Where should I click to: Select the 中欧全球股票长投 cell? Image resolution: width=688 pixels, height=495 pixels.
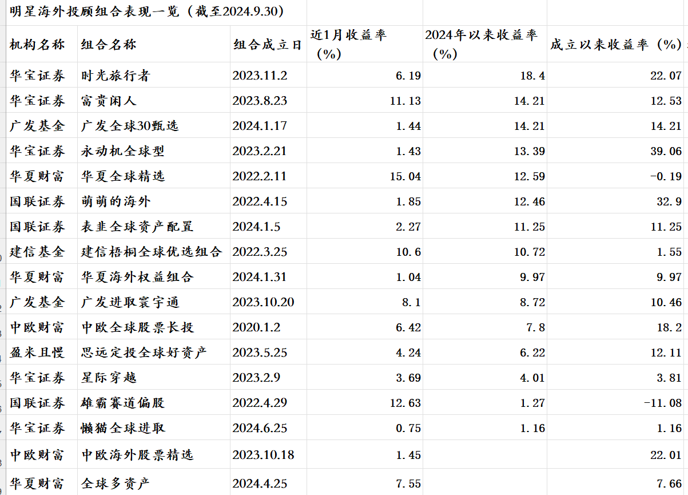pos(154,327)
